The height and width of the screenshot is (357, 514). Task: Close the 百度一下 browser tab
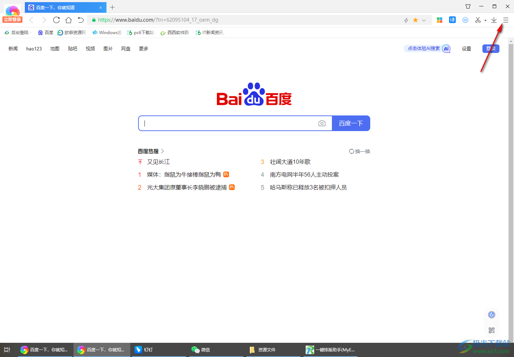[100, 7]
